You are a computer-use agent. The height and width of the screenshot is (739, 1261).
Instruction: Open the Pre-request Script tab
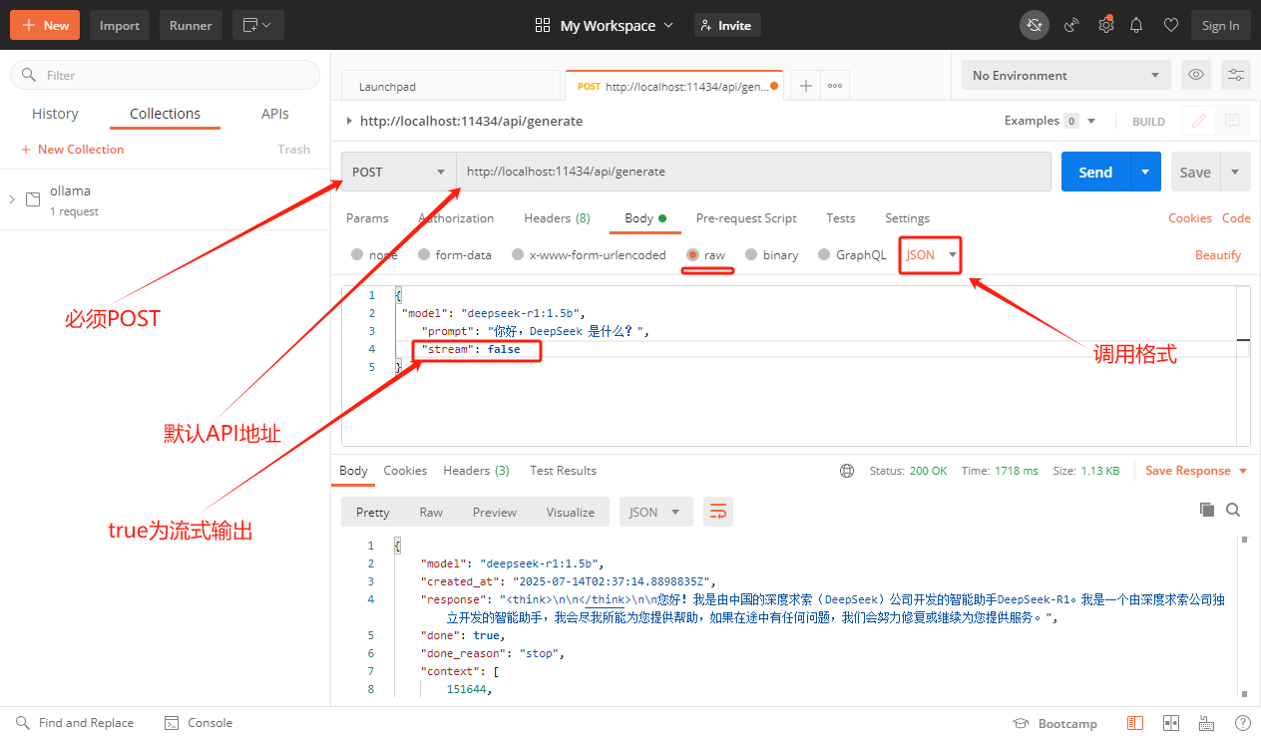coord(746,218)
